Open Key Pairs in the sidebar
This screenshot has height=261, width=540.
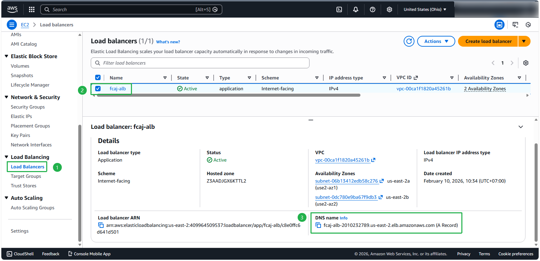click(x=20, y=135)
